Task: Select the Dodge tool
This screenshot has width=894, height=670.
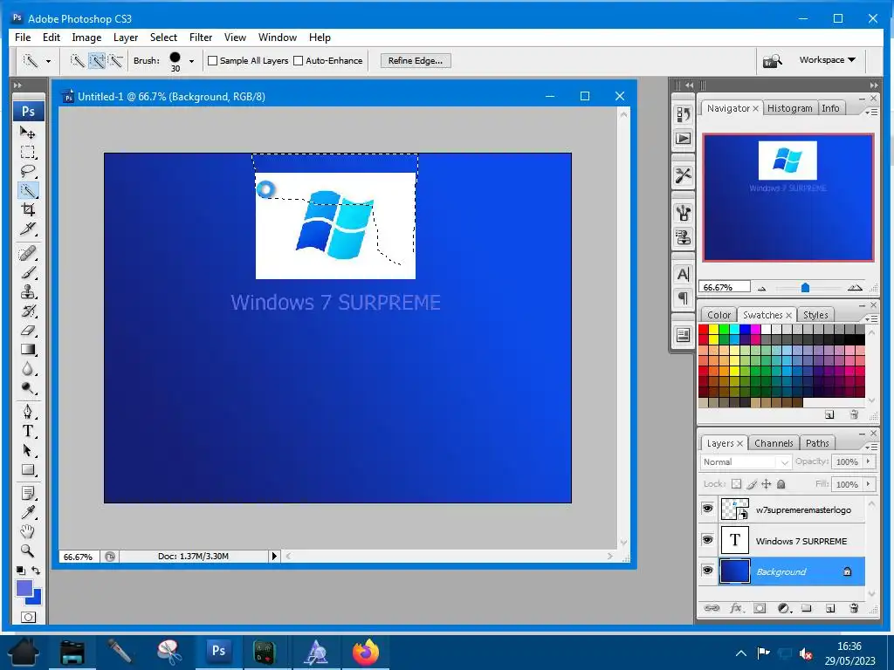Action: coord(27,388)
